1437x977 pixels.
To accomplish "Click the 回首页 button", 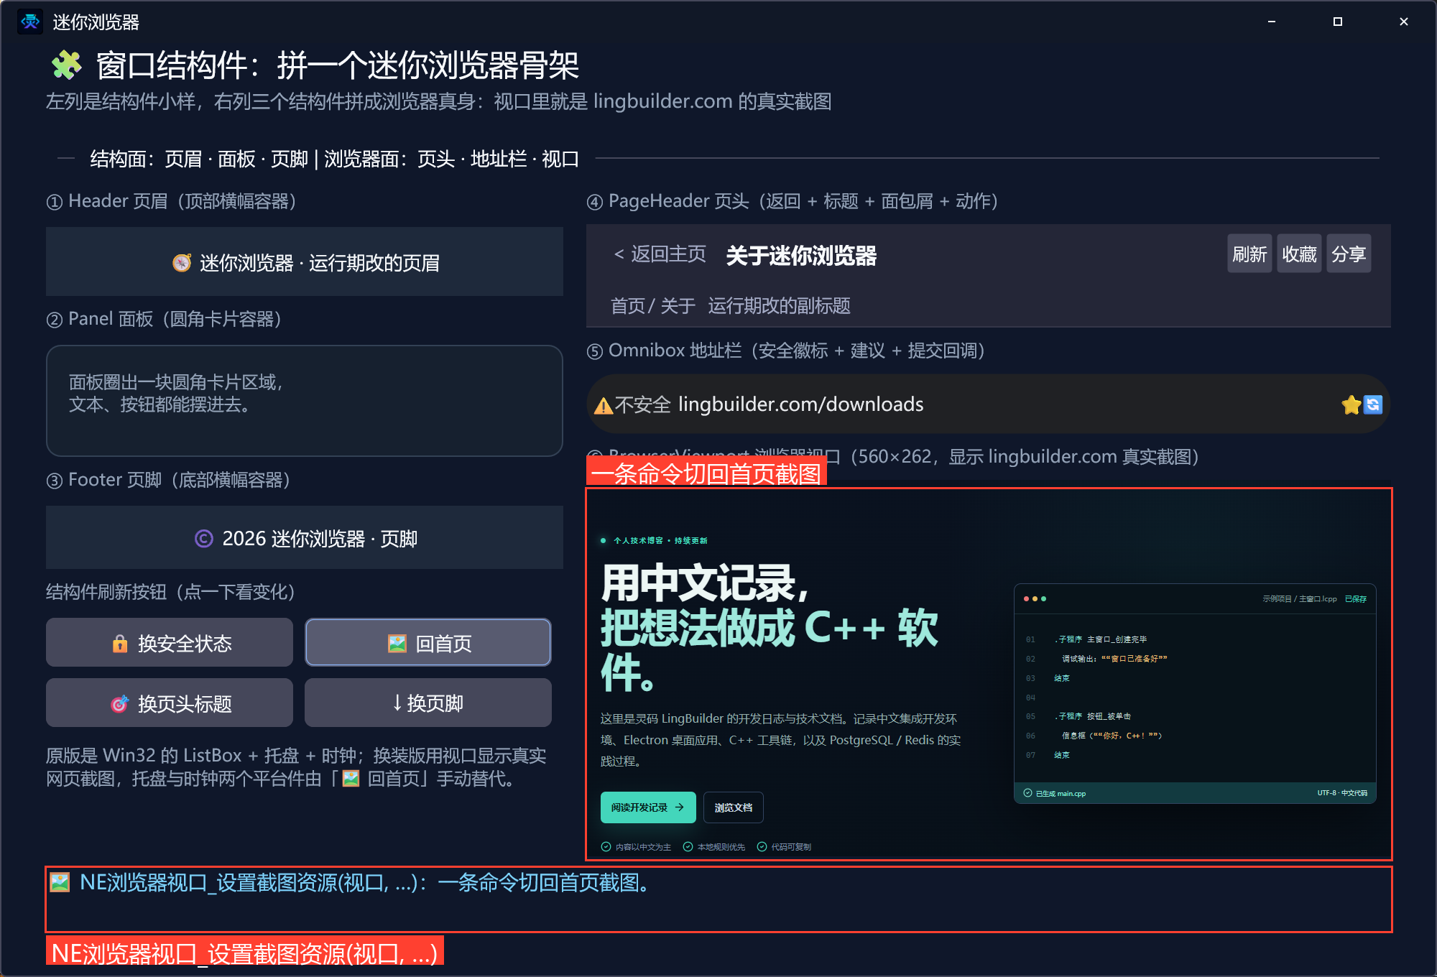I will pos(428,643).
